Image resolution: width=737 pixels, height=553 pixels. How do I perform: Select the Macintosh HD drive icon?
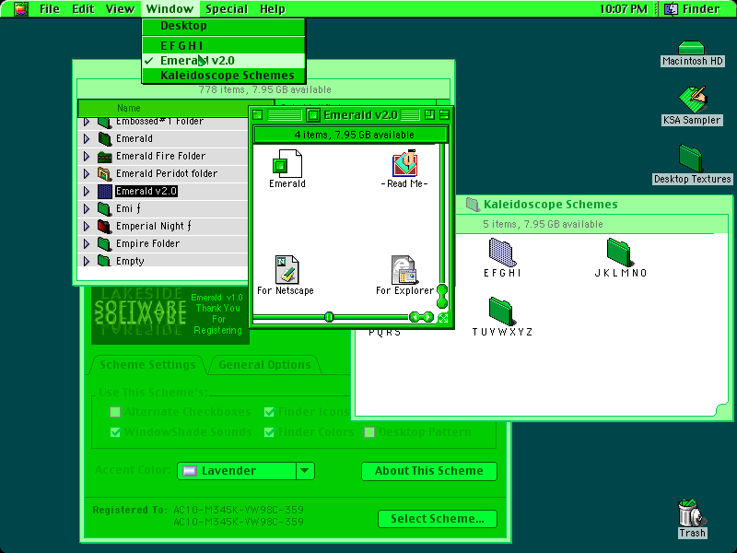pos(692,48)
